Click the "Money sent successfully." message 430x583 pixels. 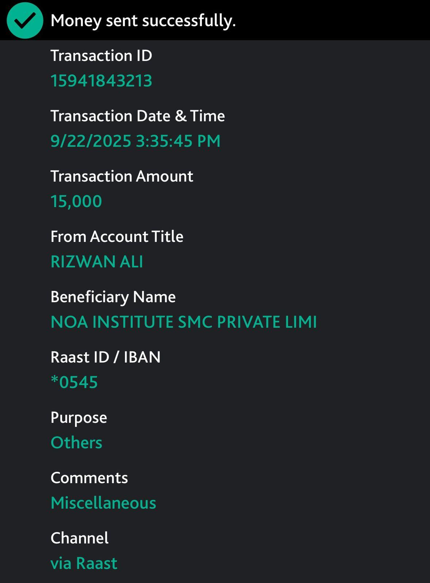coord(143,21)
